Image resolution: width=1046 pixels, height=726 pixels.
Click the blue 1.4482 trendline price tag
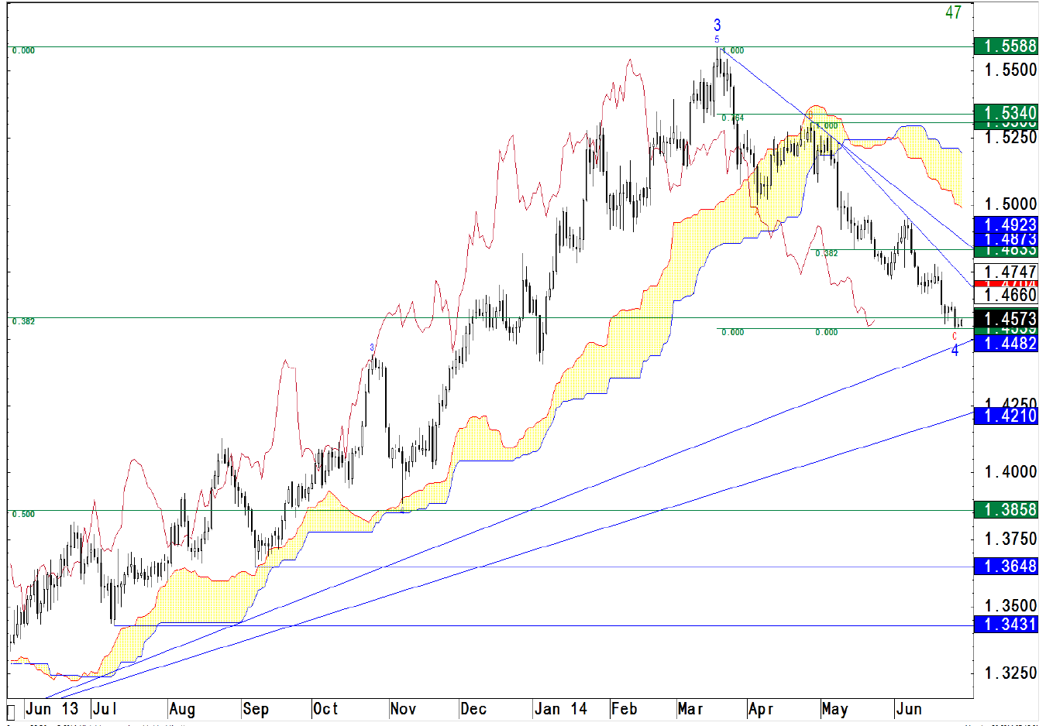click(x=1006, y=344)
